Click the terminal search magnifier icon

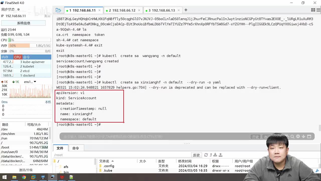292,137
